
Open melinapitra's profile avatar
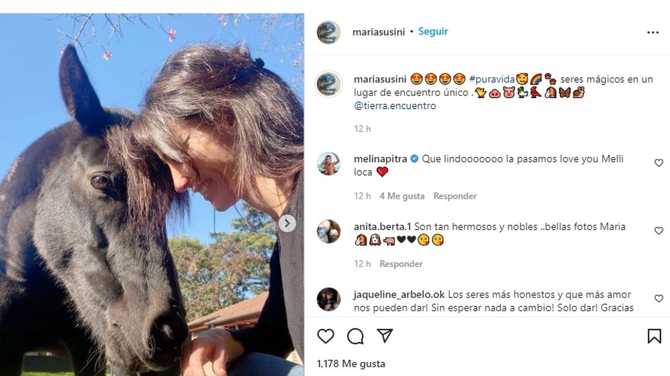(328, 164)
